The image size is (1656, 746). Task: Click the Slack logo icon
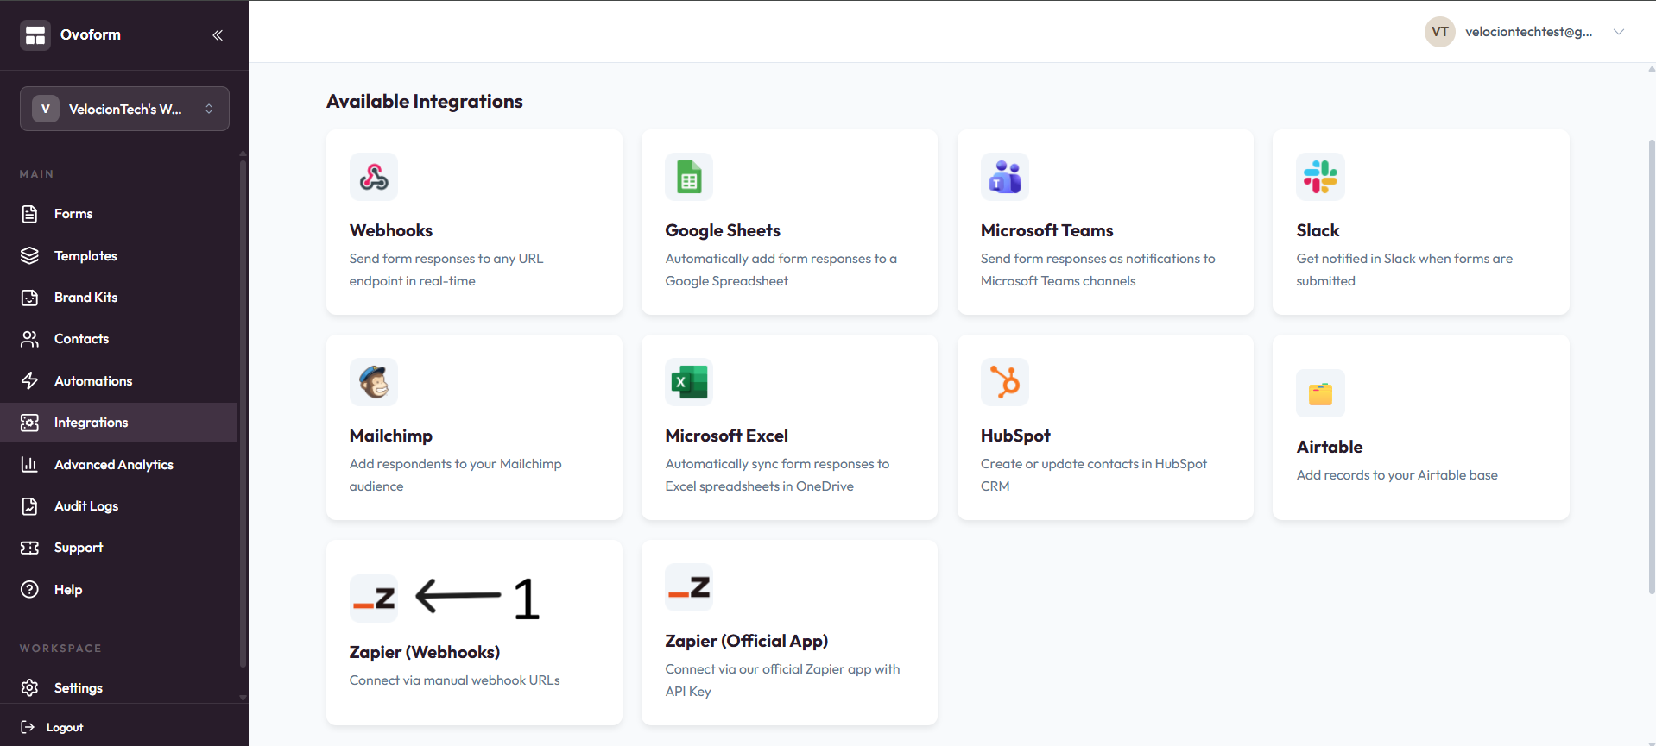click(1320, 177)
